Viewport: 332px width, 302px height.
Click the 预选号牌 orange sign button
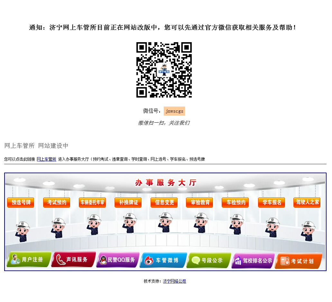tap(21, 203)
